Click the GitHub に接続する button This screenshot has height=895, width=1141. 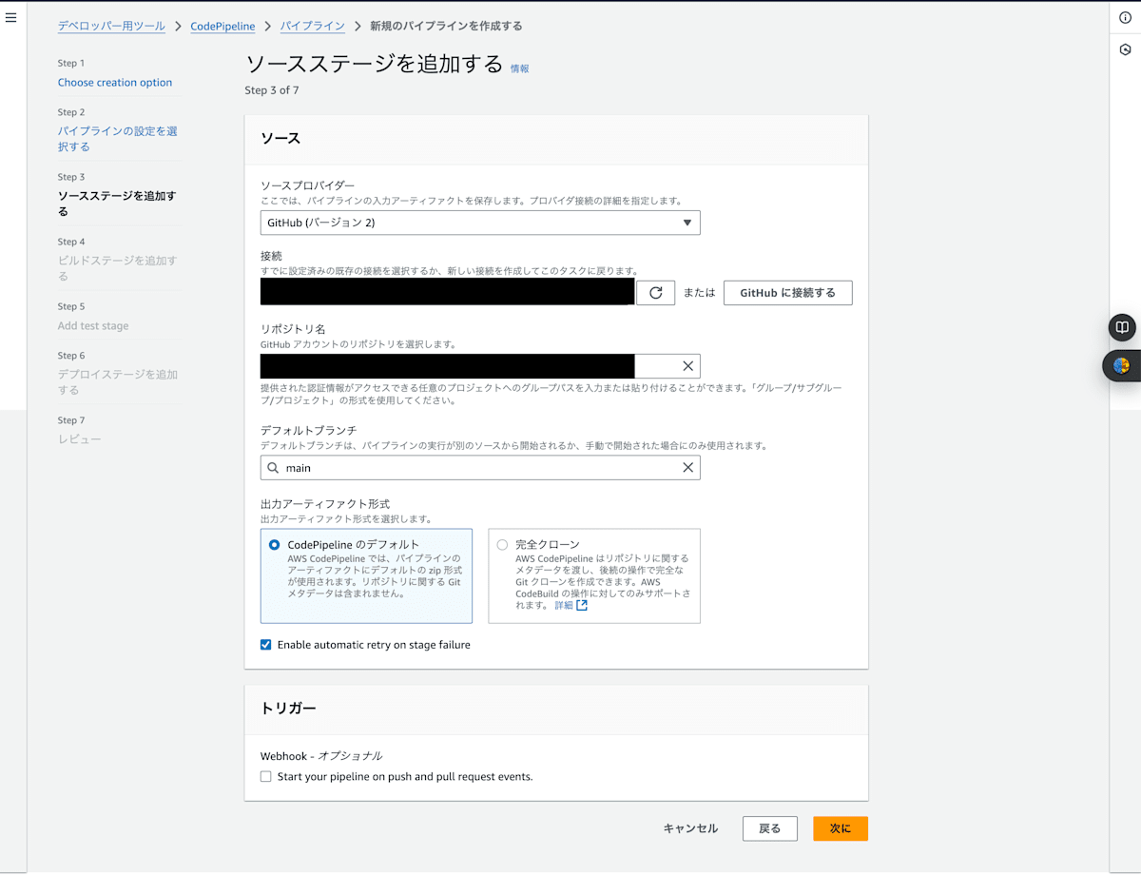[x=787, y=293]
